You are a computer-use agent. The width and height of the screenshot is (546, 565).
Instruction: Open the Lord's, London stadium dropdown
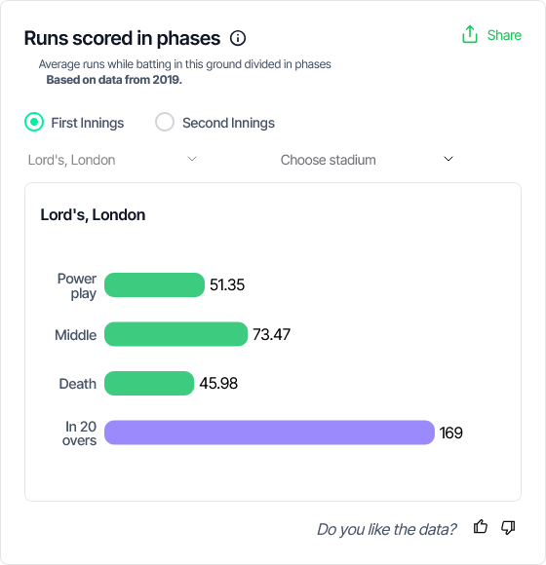112,160
